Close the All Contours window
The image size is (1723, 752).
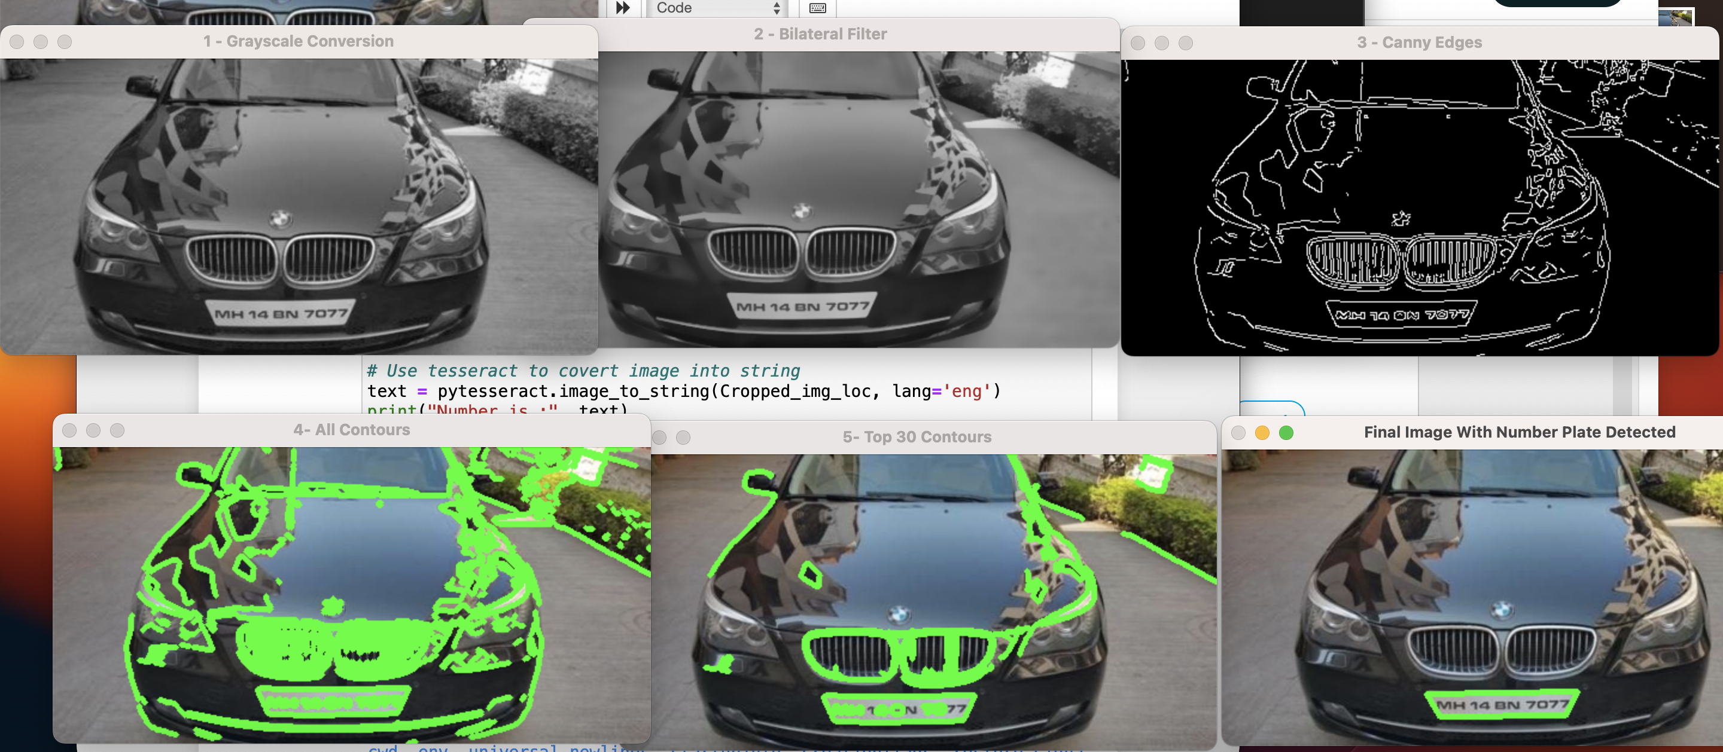click(69, 430)
